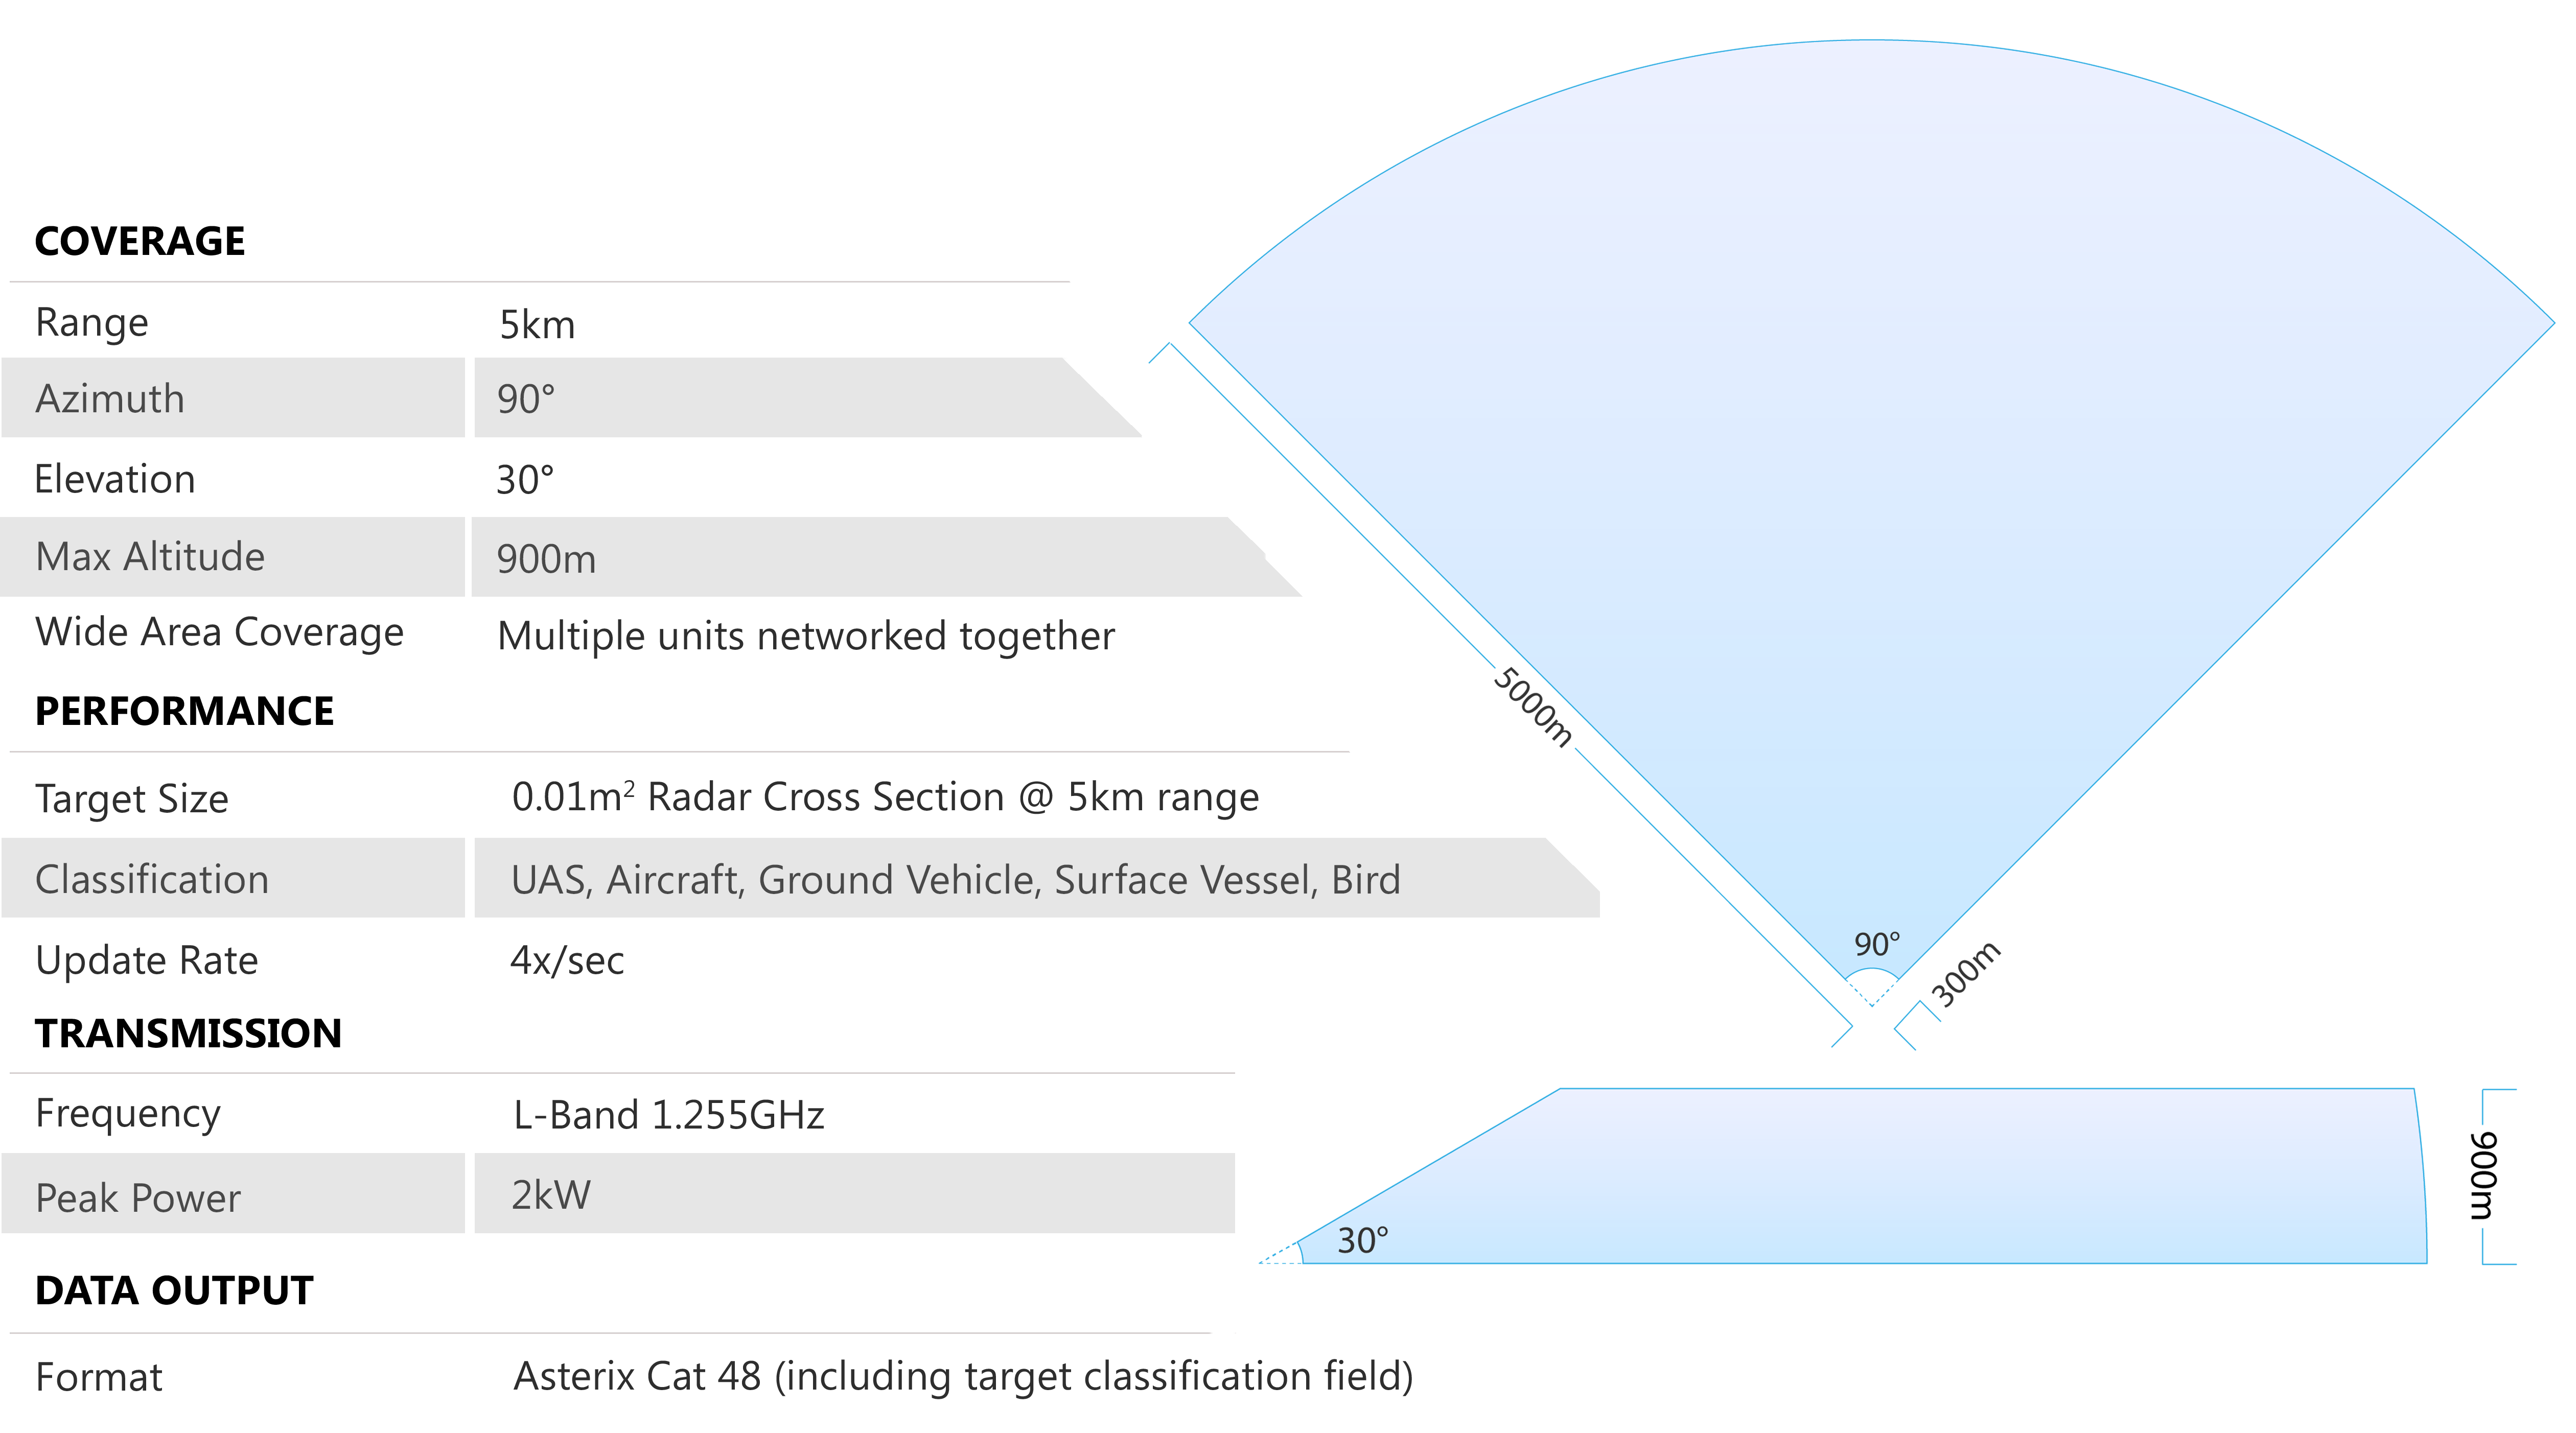Select the Max Altitude row label
This screenshot has width=2576, height=1433.
tap(150, 557)
